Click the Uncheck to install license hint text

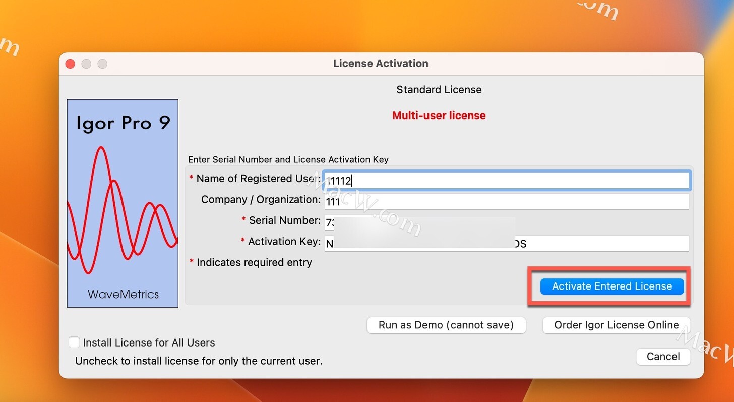(199, 361)
